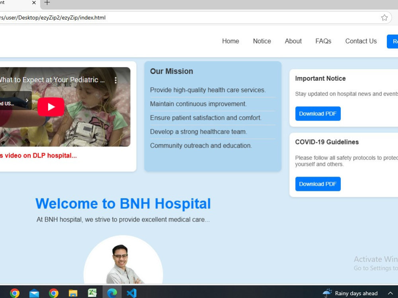Open a new browser tab
The image size is (398, 298).
pyautogui.click(x=47, y=3)
